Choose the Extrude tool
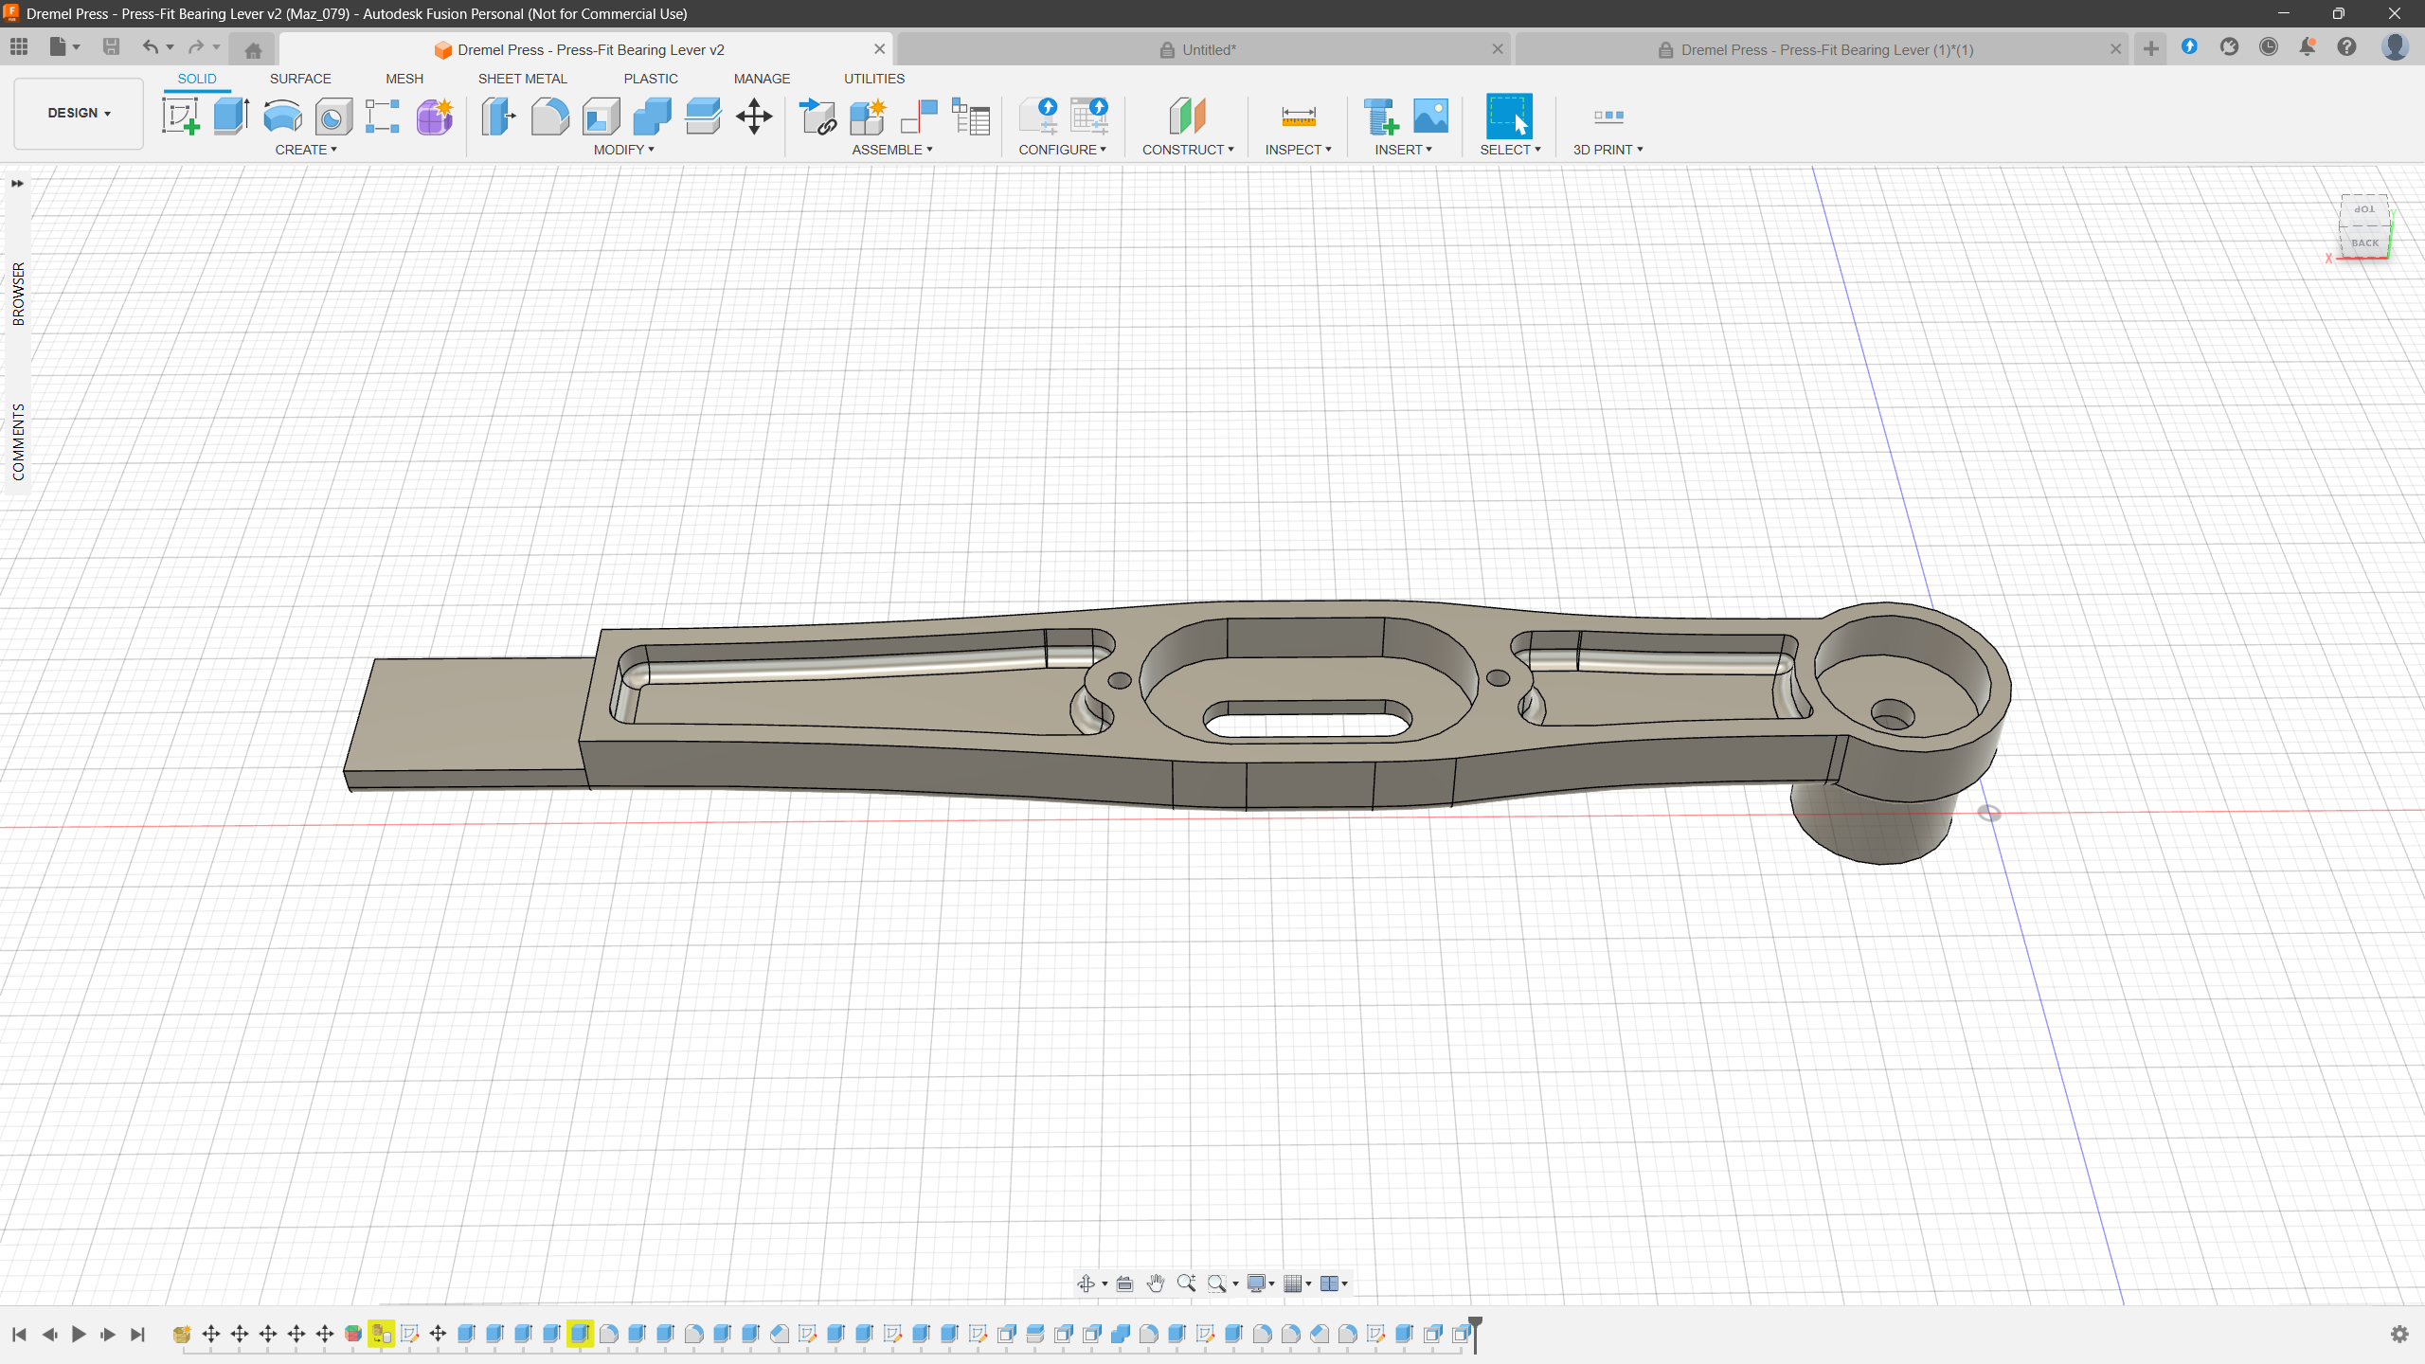This screenshot has width=2425, height=1364. (231, 117)
